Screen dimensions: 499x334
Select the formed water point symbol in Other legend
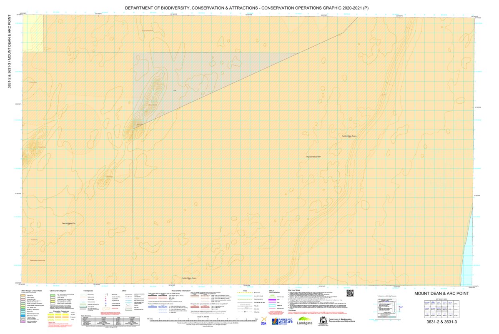(x=106, y=303)
